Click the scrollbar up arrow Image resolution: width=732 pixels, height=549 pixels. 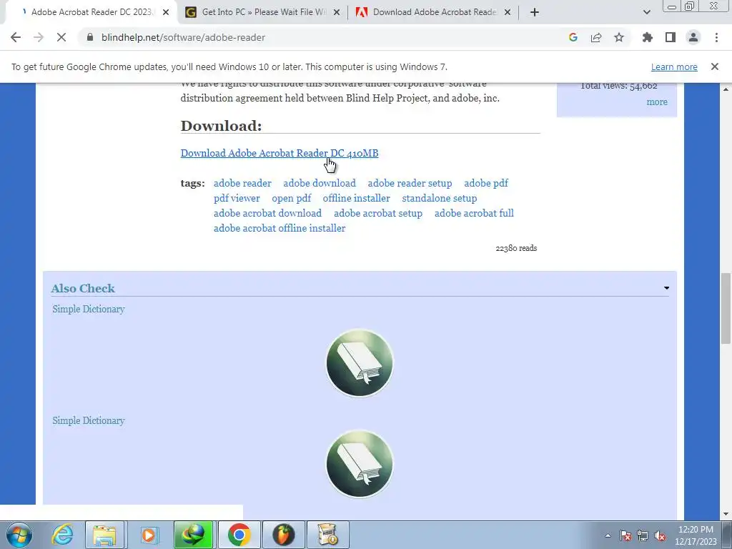726,89
